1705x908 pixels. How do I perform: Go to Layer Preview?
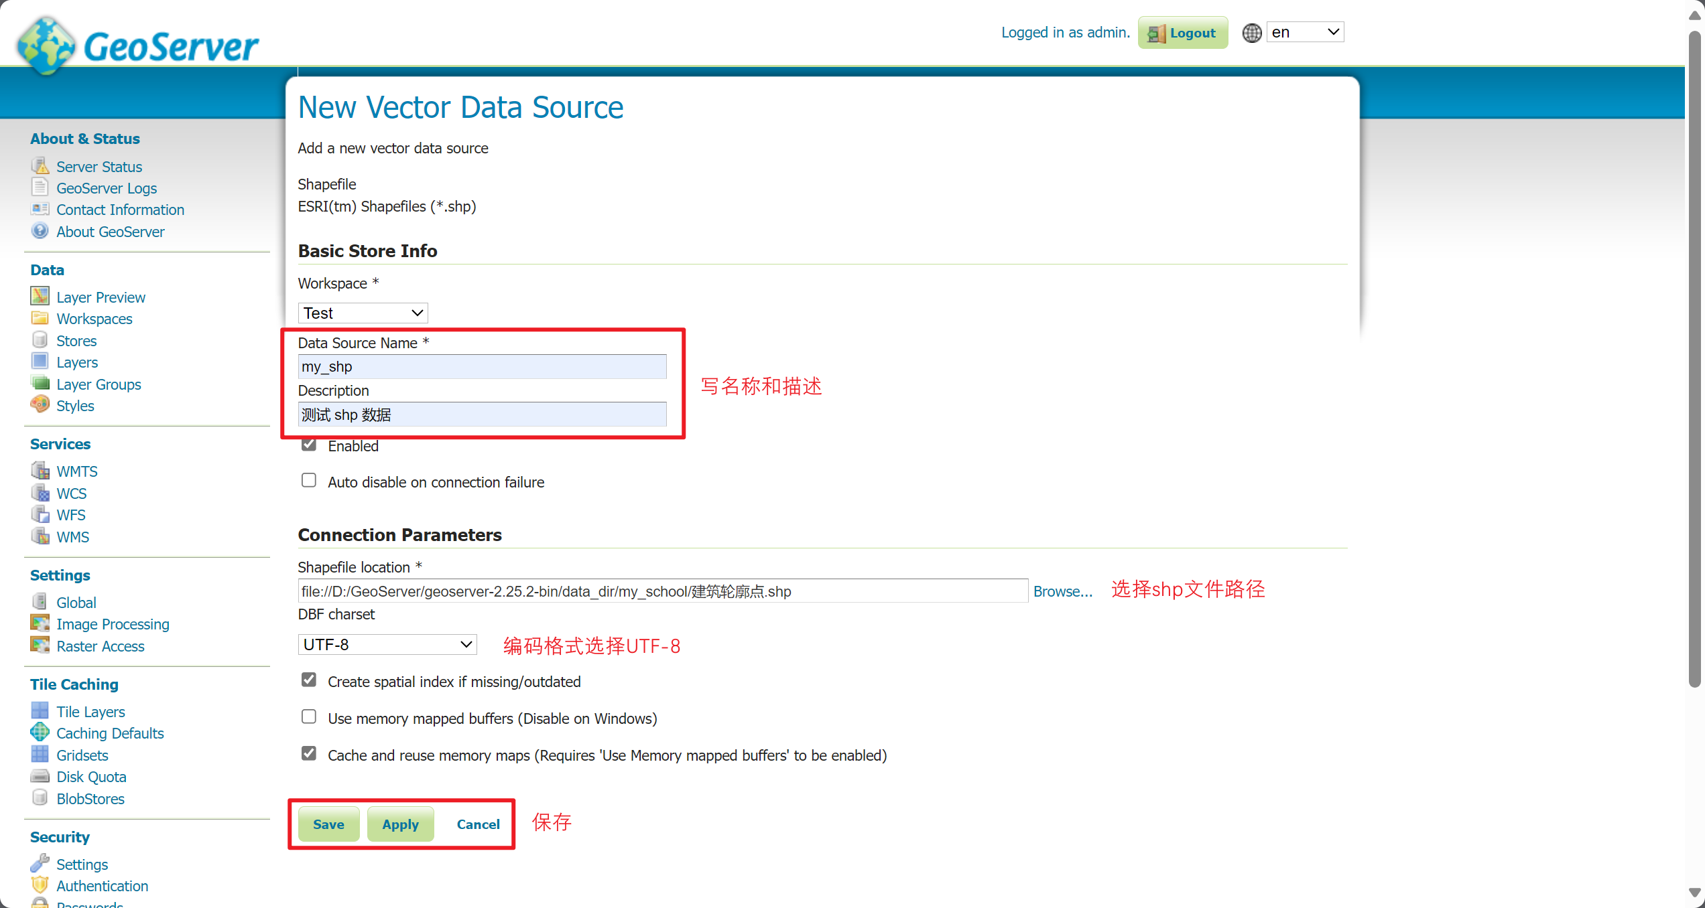pos(101,297)
